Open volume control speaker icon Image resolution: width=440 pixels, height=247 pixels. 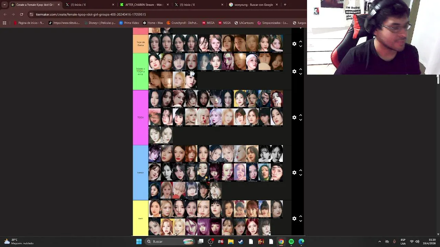click(417, 242)
